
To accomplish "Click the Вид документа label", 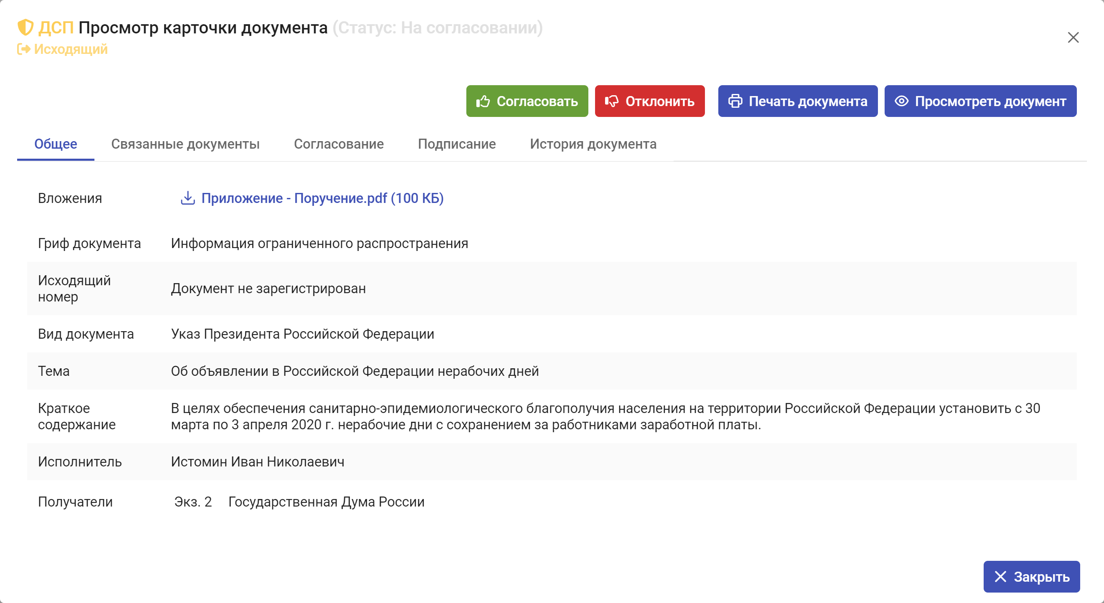I will 86,334.
